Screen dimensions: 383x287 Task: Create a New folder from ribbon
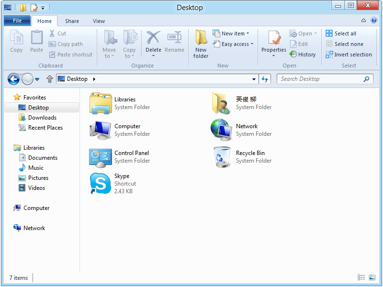point(201,44)
